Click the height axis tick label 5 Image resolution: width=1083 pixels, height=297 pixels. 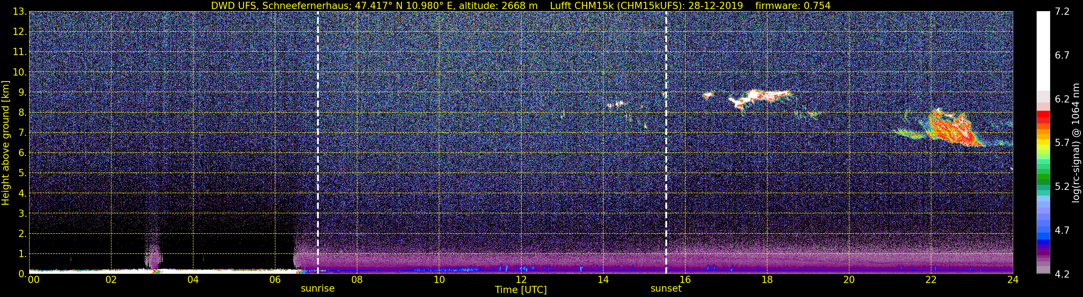tap(22, 173)
